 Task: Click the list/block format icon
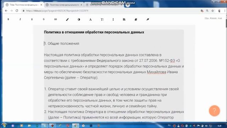[x=136, y=20]
